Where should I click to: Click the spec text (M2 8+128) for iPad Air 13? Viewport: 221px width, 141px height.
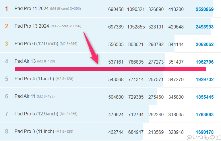pyautogui.click(x=46, y=61)
